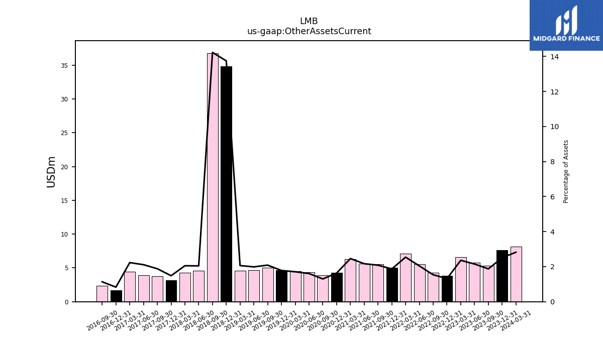Click the pink bar for 2017-03-31
Screen dimensions: 603x339
click(x=130, y=287)
